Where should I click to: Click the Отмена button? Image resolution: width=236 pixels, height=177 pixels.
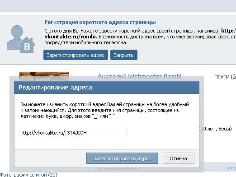coord(179,158)
